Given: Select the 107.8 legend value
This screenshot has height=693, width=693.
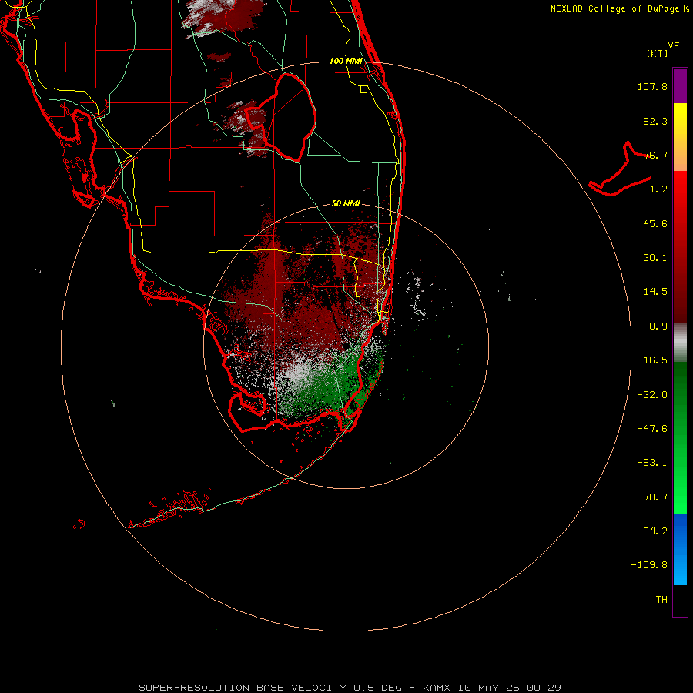Looking at the screenshot, I should coord(652,86).
